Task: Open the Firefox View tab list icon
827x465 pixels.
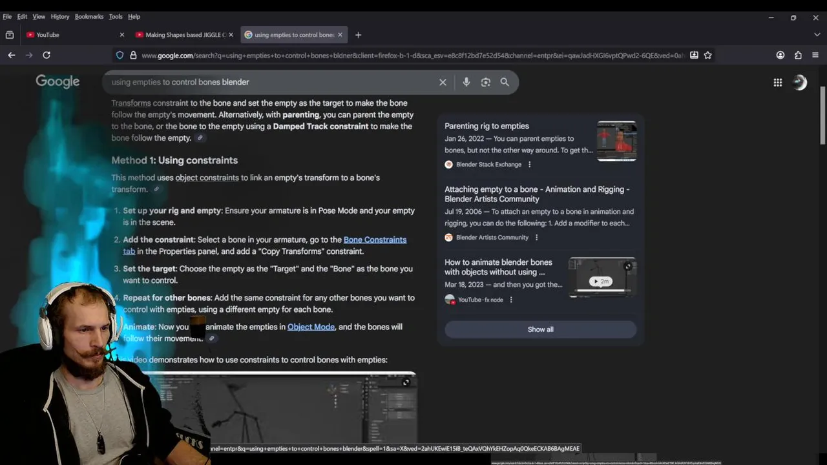Action: [10, 35]
